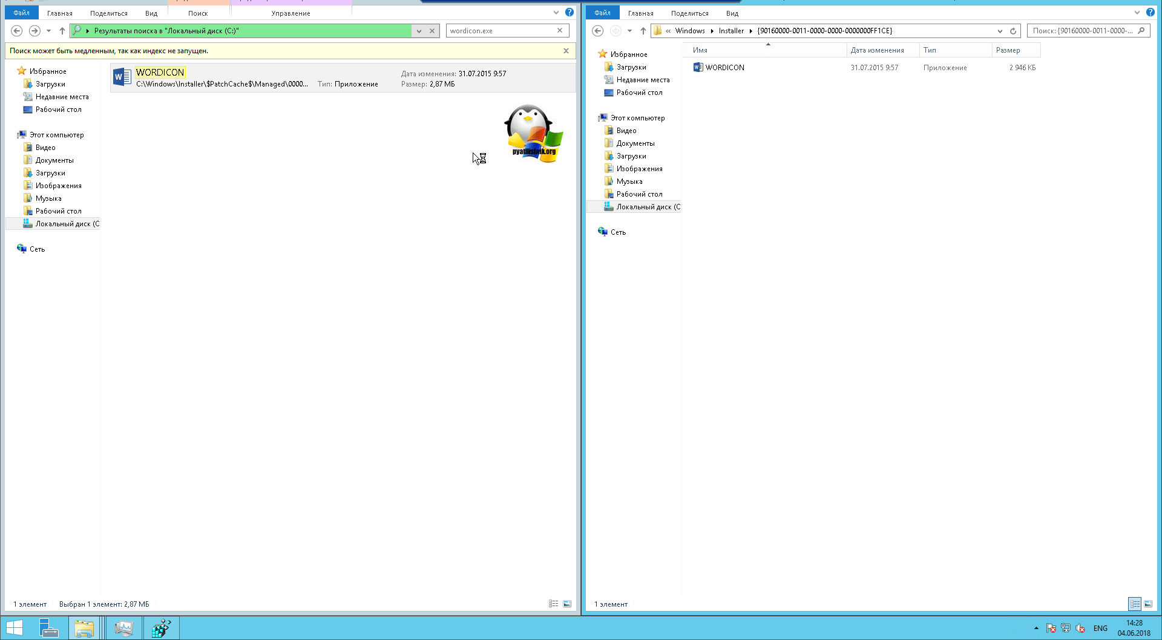Click Installer in the right window breadcrumb
The height and width of the screenshot is (640, 1162).
(x=731, y=31)
